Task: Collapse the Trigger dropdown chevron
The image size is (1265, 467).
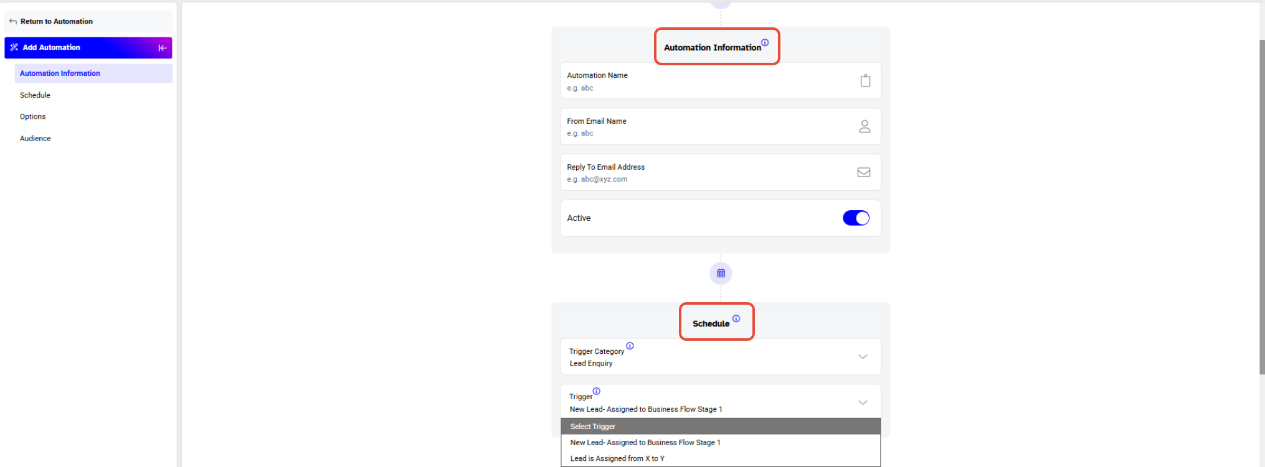Action: tap(863, 402)
